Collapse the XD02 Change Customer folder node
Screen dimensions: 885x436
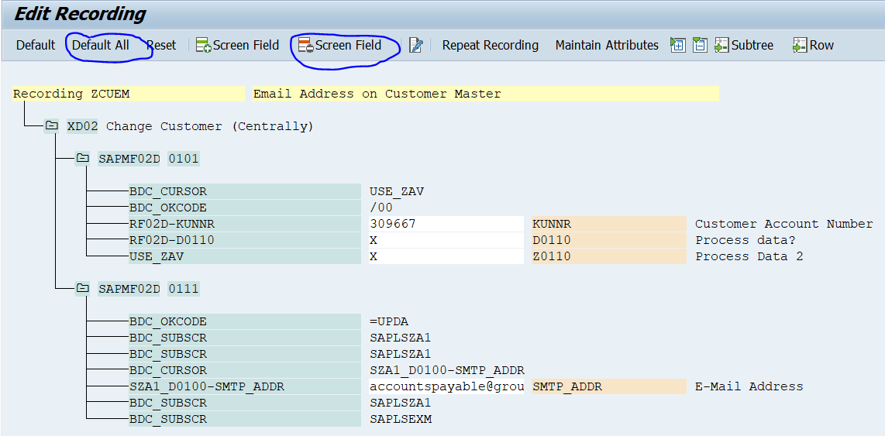pos(51,126)
